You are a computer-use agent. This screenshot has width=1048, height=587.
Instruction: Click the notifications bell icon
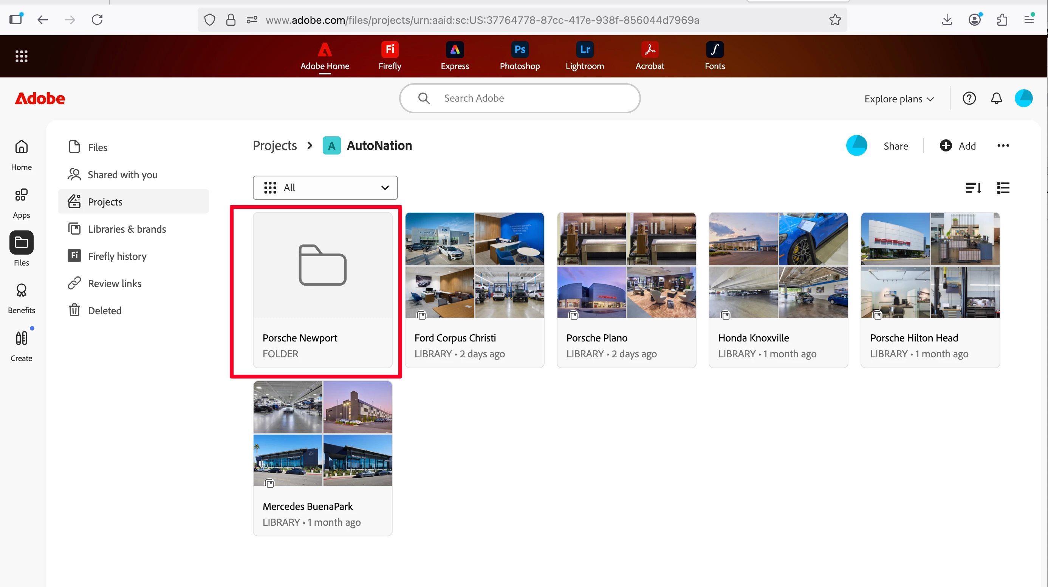click(x=996, y=98)
